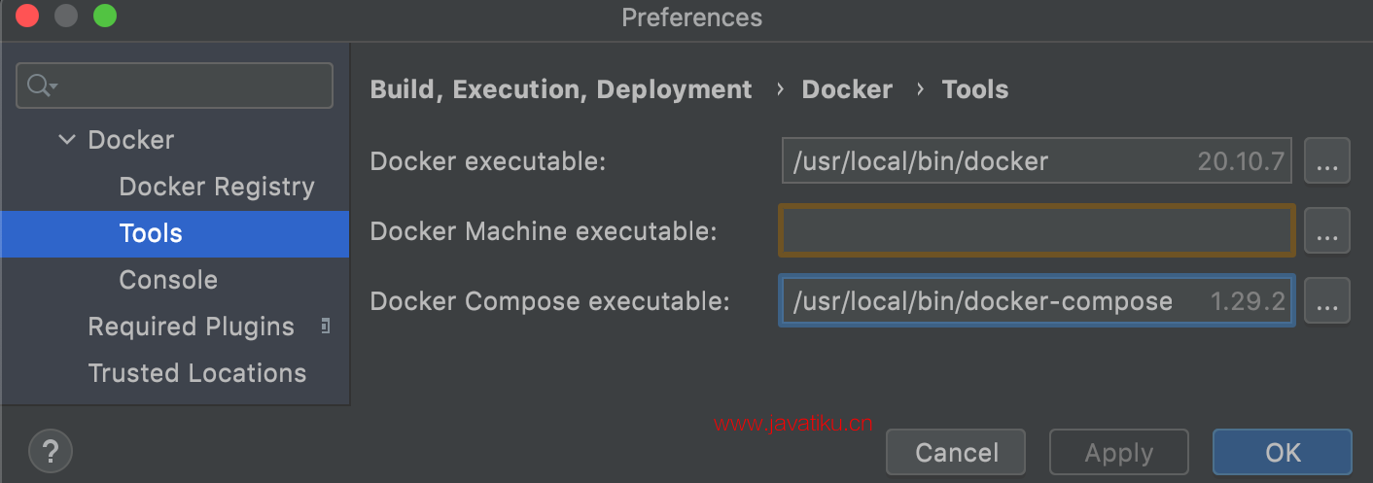Browse for the Docker executable path
This screenshot has height=483, width=1373.
(1326, 161)
